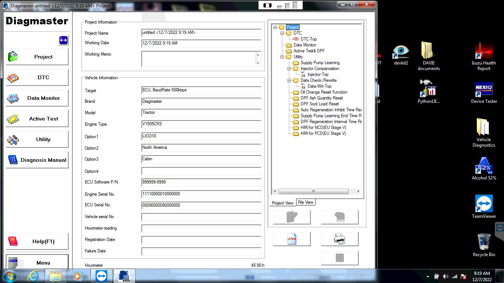Click the ECU Software P/N. field

coord(201,182)
